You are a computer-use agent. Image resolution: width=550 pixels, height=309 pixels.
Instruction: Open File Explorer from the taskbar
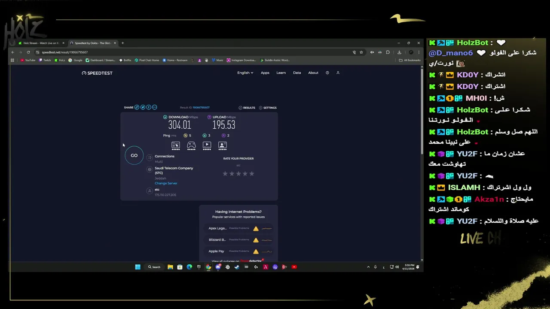170,267
